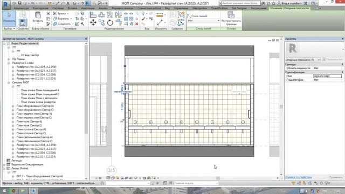Open the Стиль линий dropdown showing Нет

(x=204, y=20)
